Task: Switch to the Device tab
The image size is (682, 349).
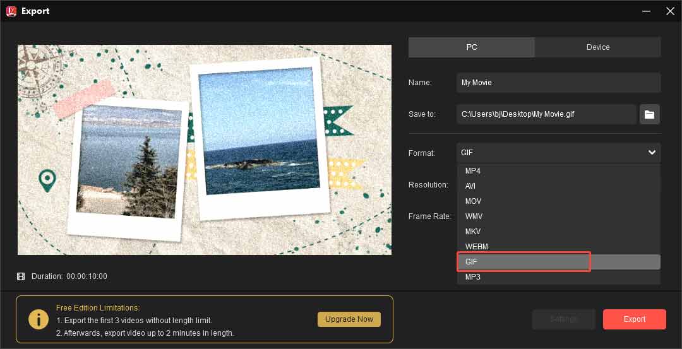Action: point(597,47)
